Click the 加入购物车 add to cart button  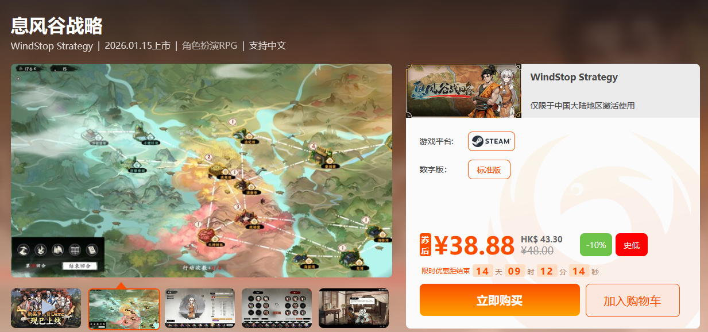(x=632, y=300)
